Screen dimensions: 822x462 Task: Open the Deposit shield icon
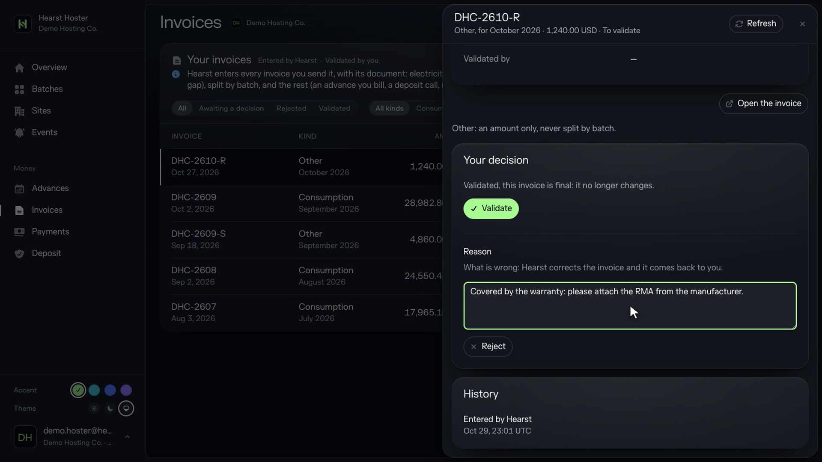tap(19, 254)
